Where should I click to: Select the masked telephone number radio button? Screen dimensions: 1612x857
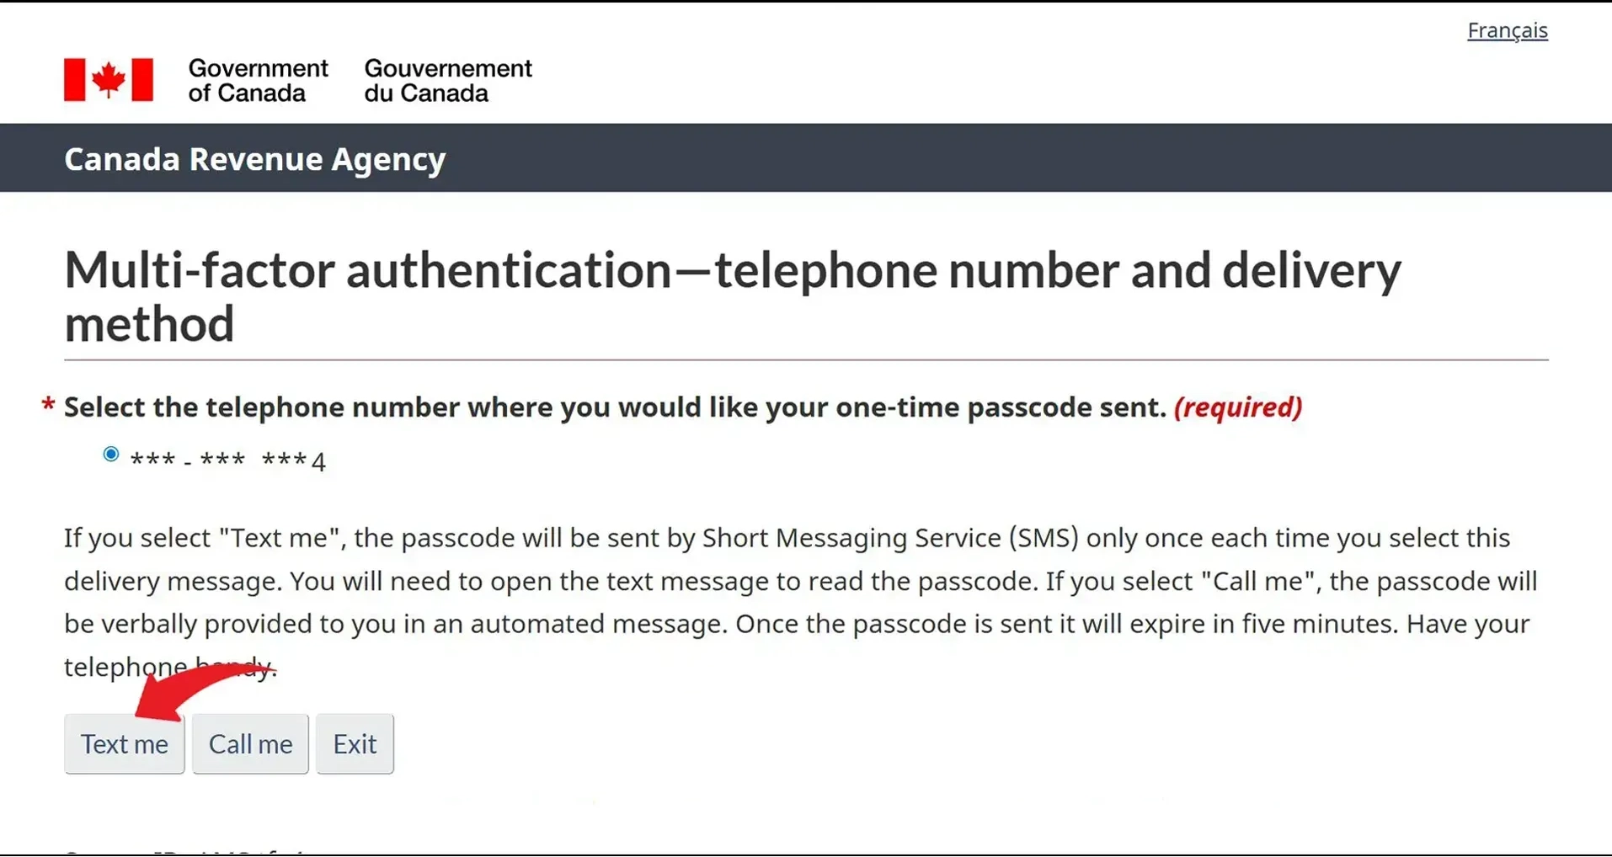coord(110,455)
